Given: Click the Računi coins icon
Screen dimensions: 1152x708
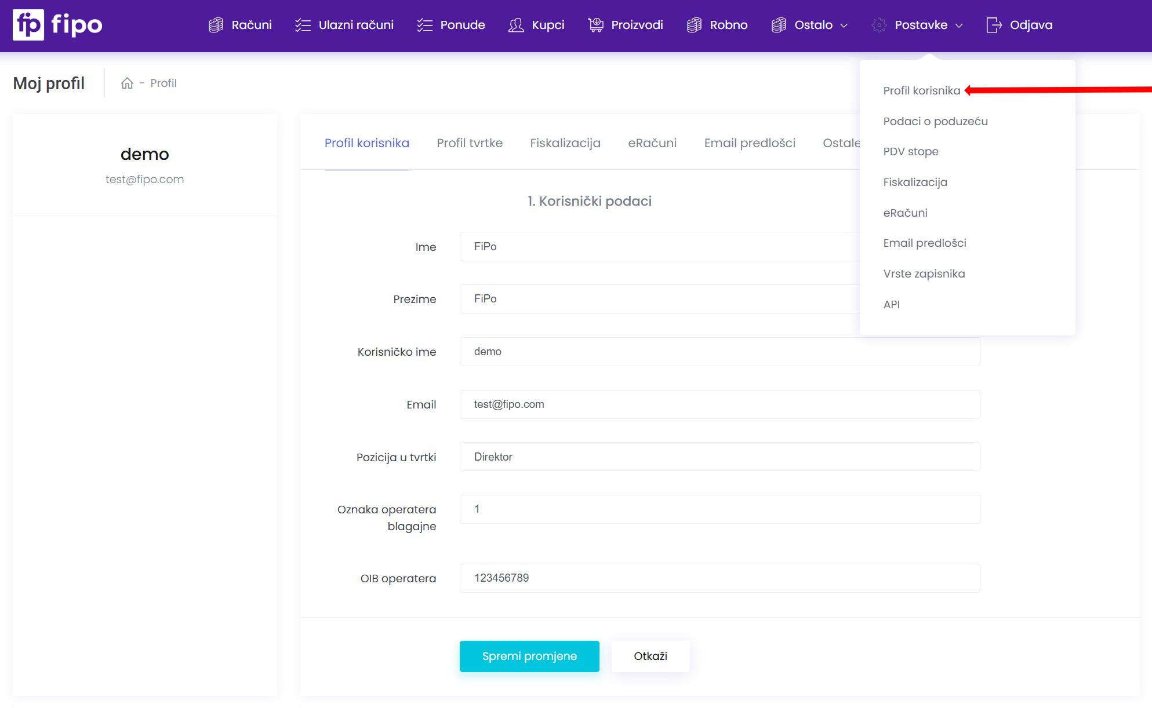Looking at the screenshot, I should [x=216, y=25].
